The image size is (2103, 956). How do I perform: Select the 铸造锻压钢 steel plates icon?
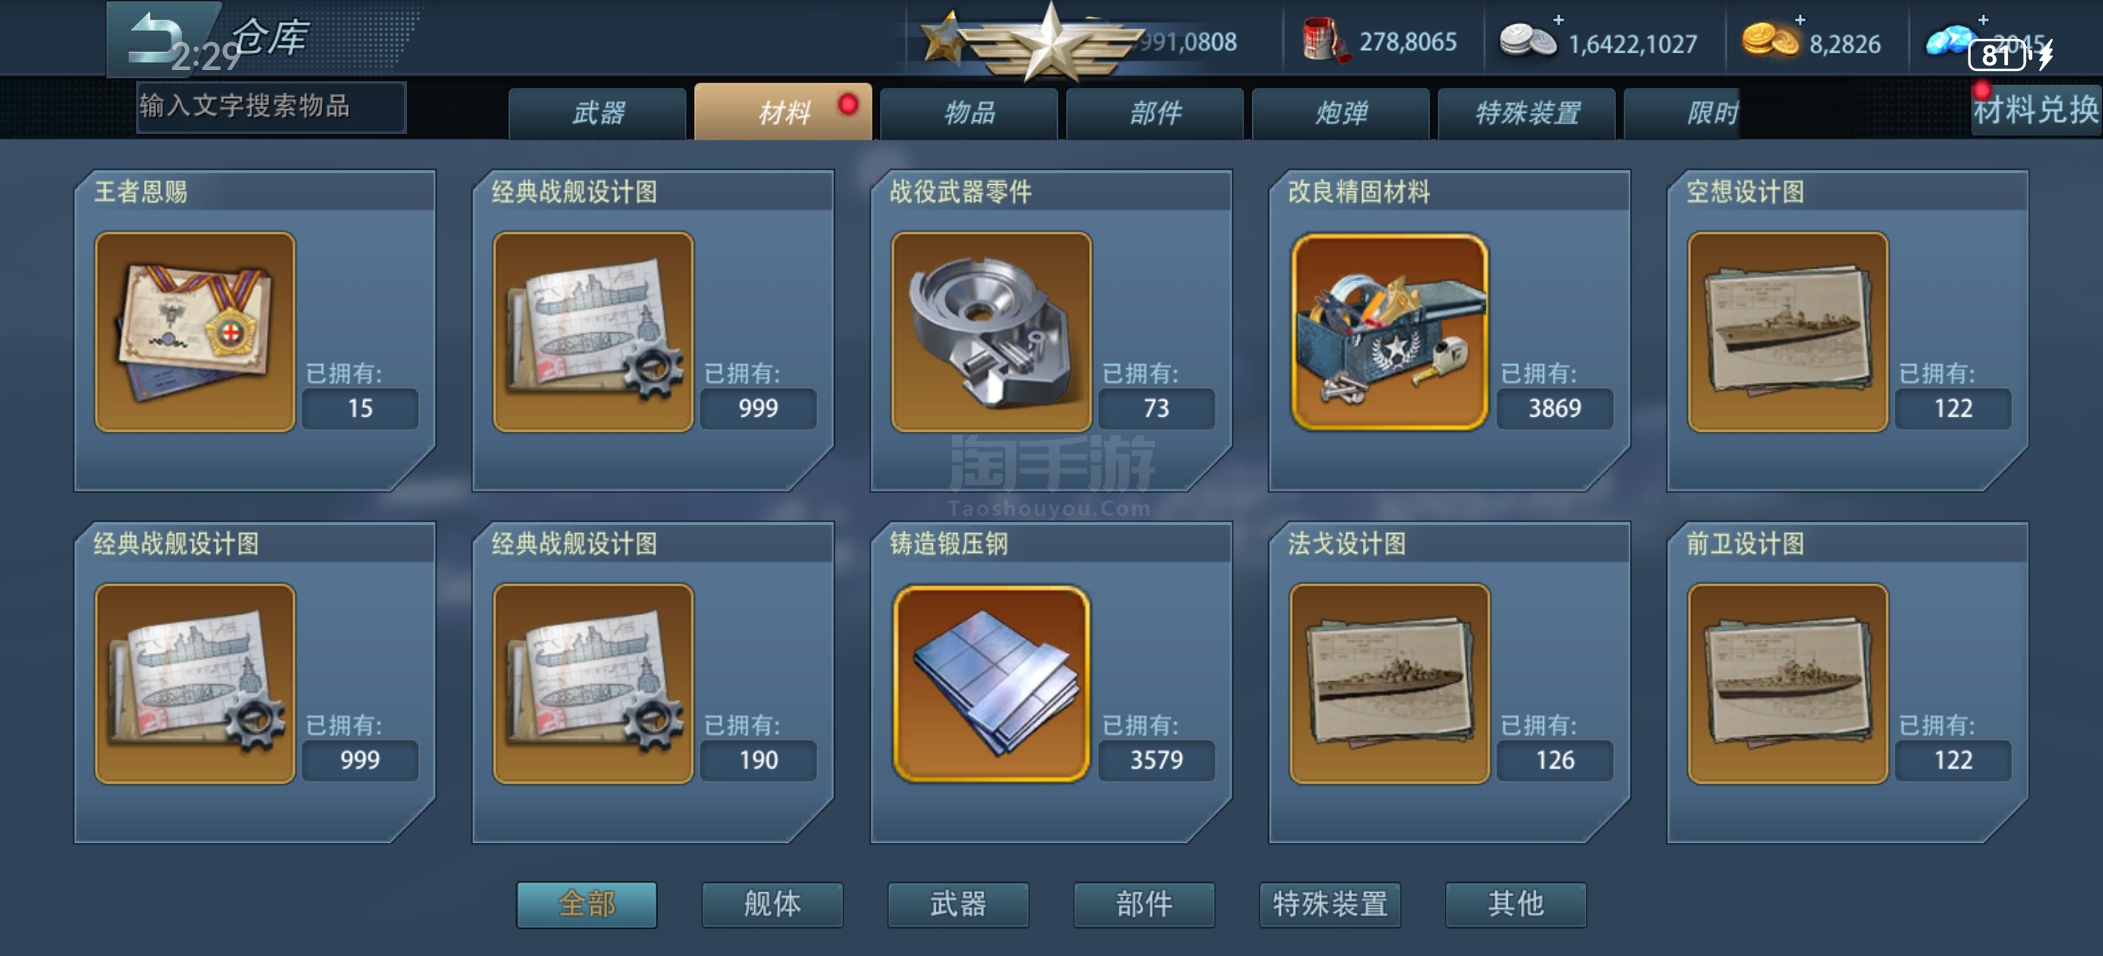(991, 684)
